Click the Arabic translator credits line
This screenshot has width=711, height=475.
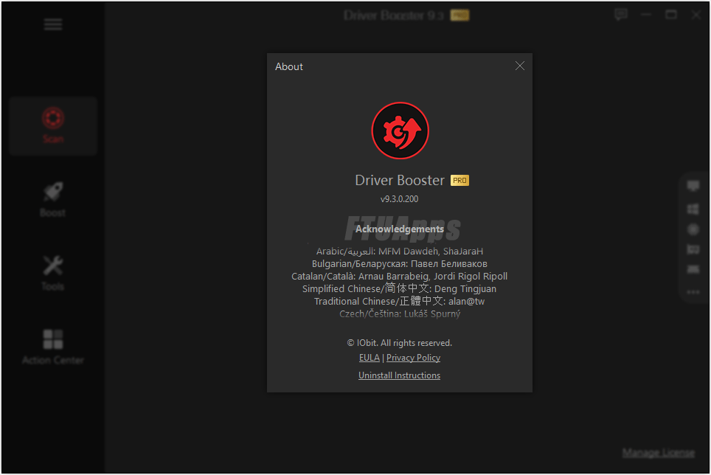pos(399,251)
